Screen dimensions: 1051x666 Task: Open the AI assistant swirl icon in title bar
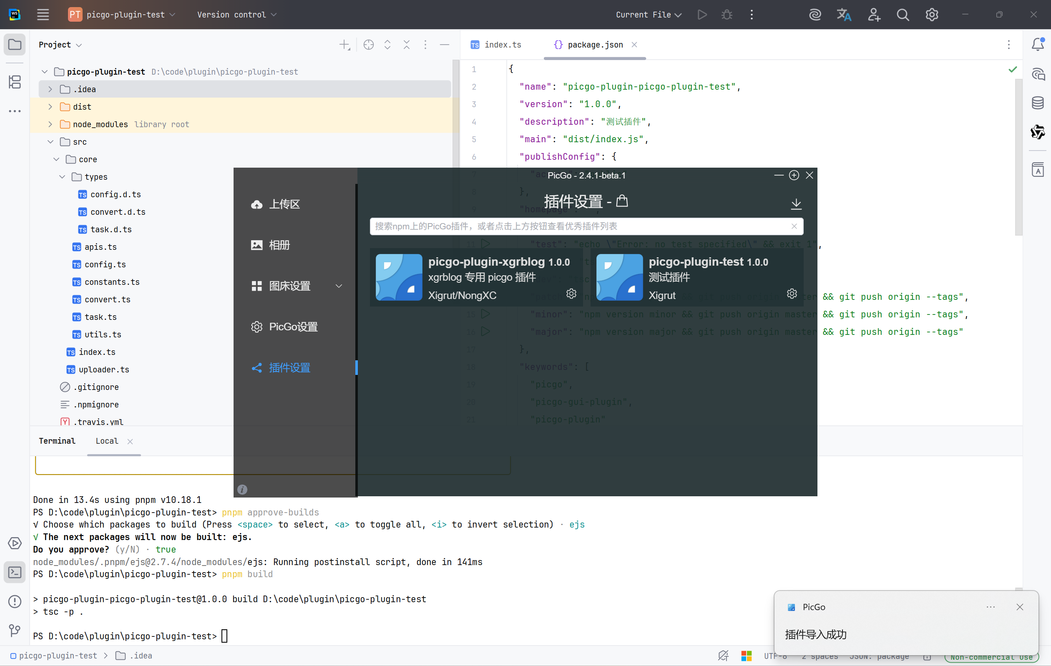coord(815,15)
